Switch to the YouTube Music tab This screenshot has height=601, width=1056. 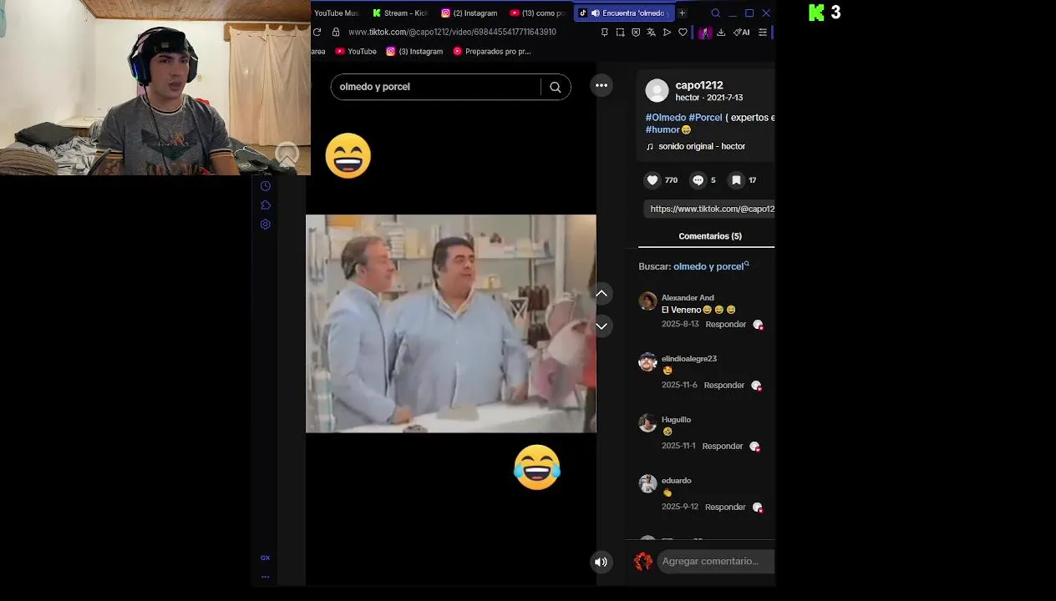[x=336, y=13]
